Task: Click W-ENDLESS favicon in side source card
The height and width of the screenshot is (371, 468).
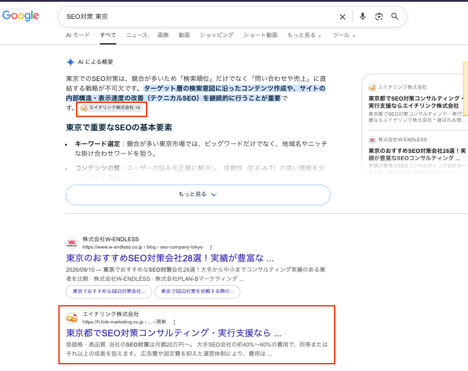Action: 372,140
